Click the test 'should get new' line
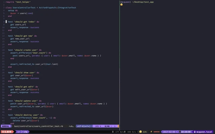Image resolution: width=215 pixels, height=134 pixels. pyautogui.click(x=23, y=36)
